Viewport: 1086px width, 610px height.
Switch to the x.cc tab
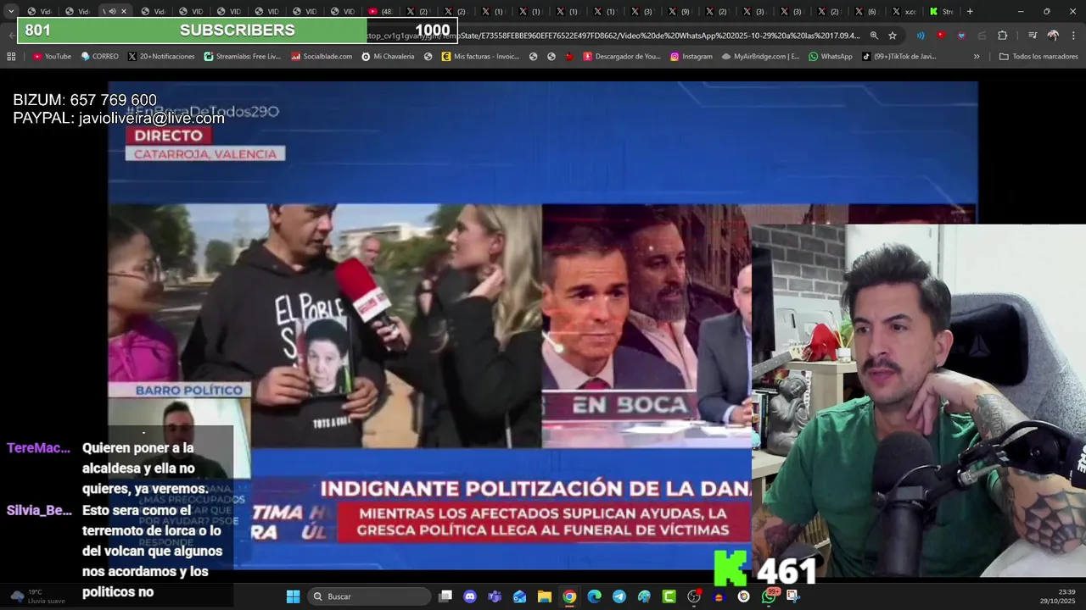click(903, 12)
